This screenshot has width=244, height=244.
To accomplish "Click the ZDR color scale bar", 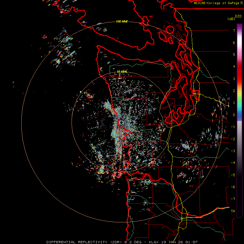I will click(x=239, y=120).
